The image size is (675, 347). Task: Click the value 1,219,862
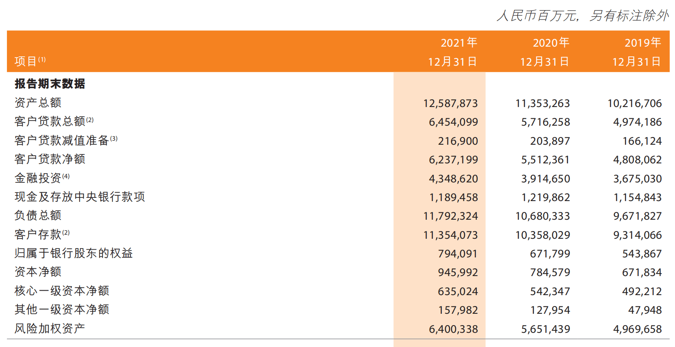(546, 197)
